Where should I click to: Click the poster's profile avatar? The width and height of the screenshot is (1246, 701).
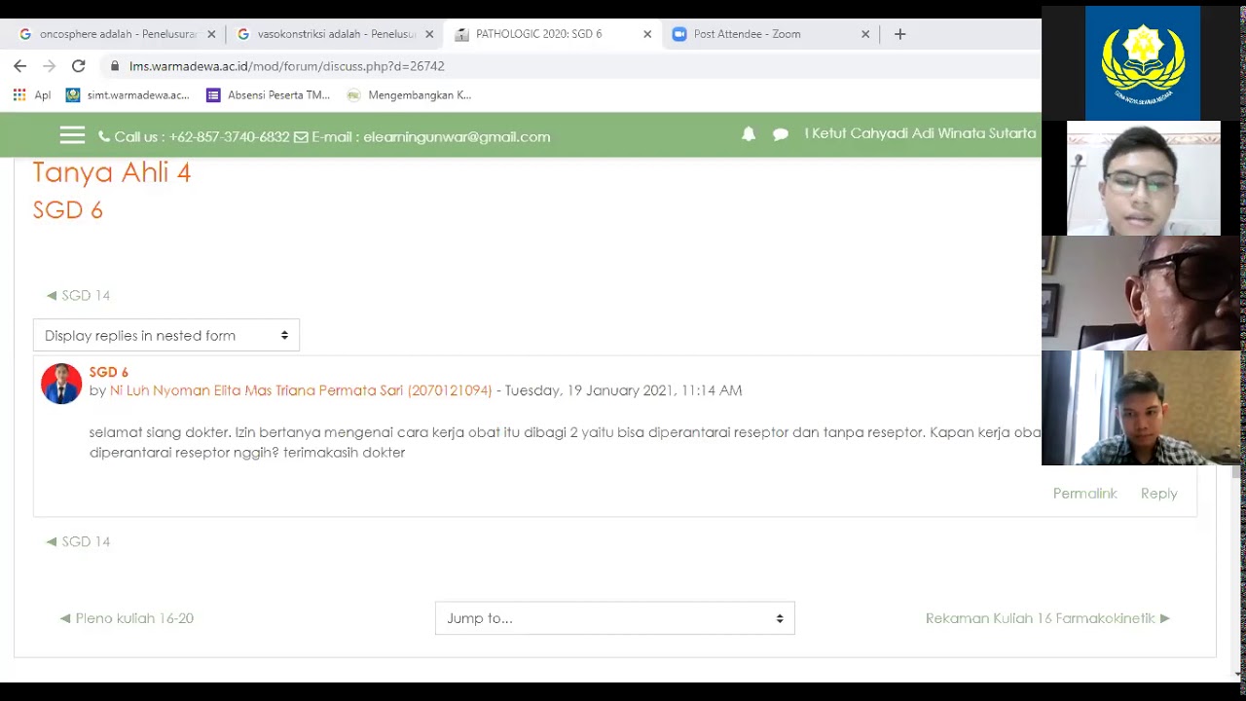[x=61, y=384]
